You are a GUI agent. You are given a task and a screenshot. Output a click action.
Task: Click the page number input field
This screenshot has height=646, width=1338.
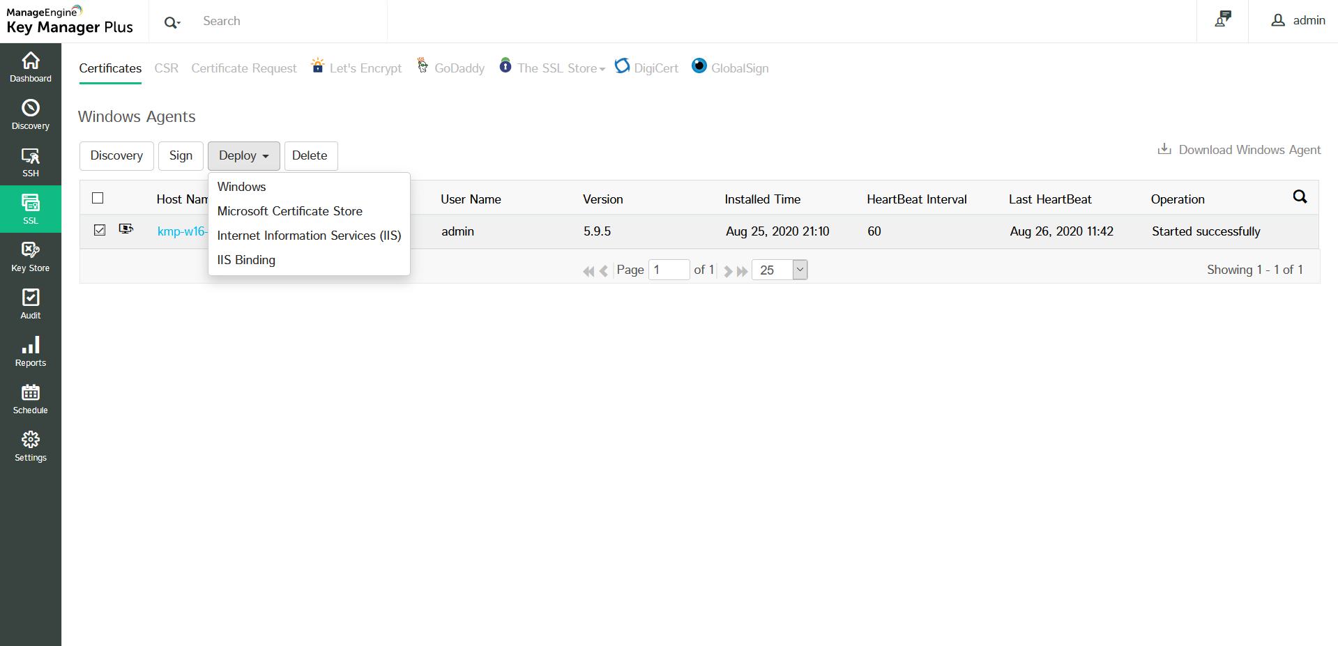point(669,270)
